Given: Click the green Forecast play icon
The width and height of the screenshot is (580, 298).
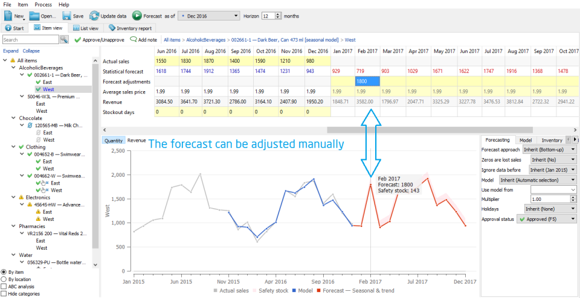Looking at the screenshot, I should coord(137,16).
